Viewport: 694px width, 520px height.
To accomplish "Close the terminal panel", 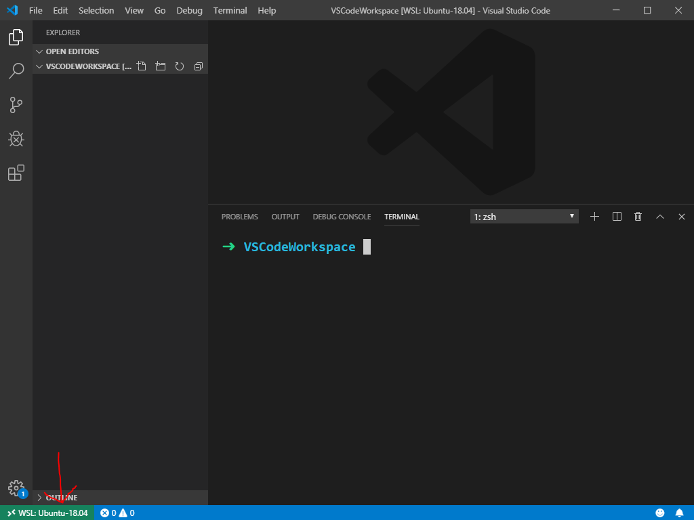I will pyautogui.click(x=682, y=216).
